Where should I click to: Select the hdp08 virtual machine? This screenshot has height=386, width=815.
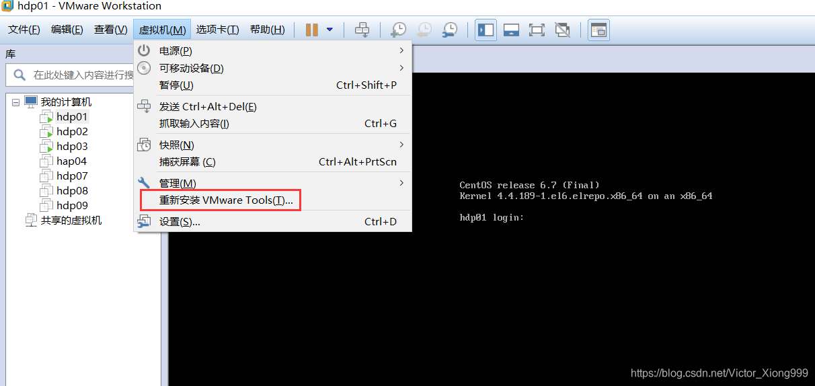72,191
